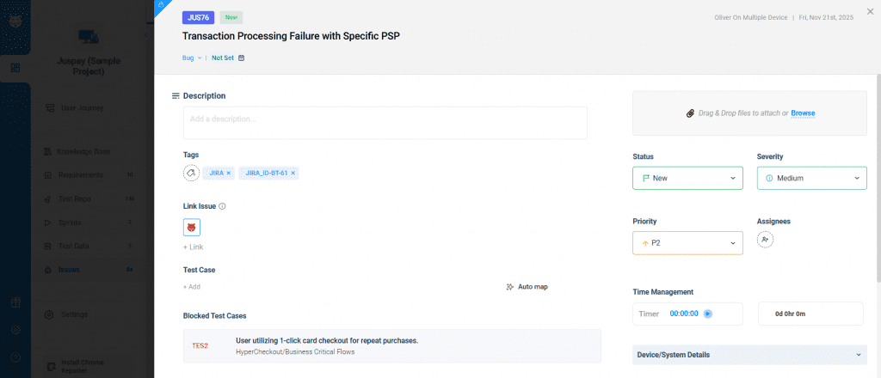Image resolution: width=881 pixels, height=378 pixels.
Task: Remove the JIRA_ID-BT-61 tag
Action: click(293, 174)
